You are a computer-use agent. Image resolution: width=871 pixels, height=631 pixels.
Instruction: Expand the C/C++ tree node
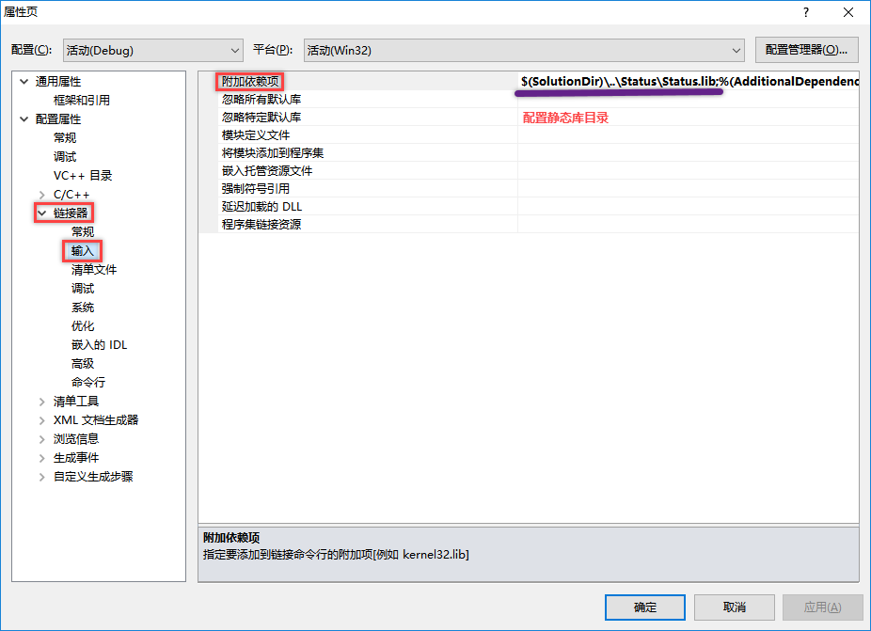(41, 195)
